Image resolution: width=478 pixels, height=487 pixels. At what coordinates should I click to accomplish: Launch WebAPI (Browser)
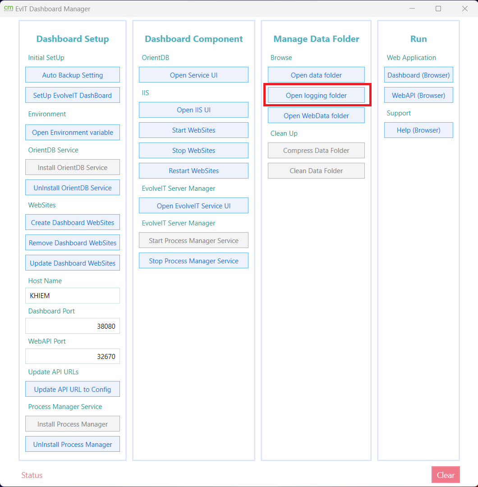click(x=418, y=95)
